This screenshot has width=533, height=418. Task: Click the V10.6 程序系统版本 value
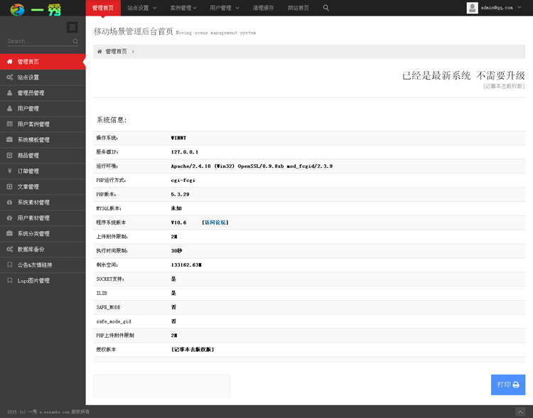click(x=178, y=223)
